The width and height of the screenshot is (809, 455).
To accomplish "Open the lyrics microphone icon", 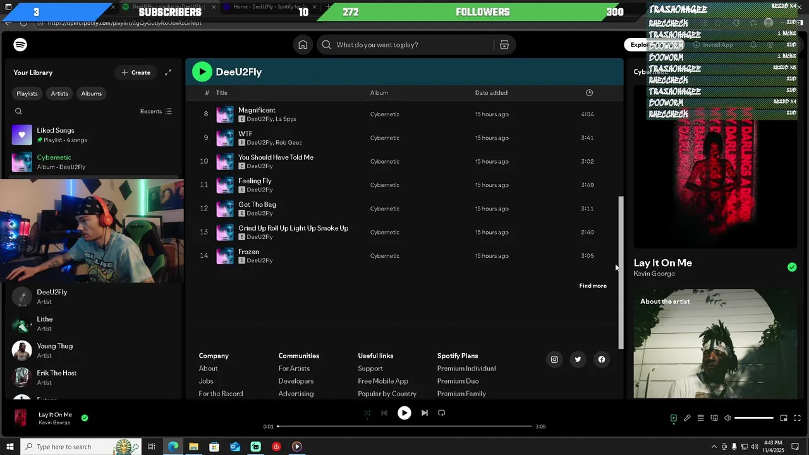I will point(687,418).
